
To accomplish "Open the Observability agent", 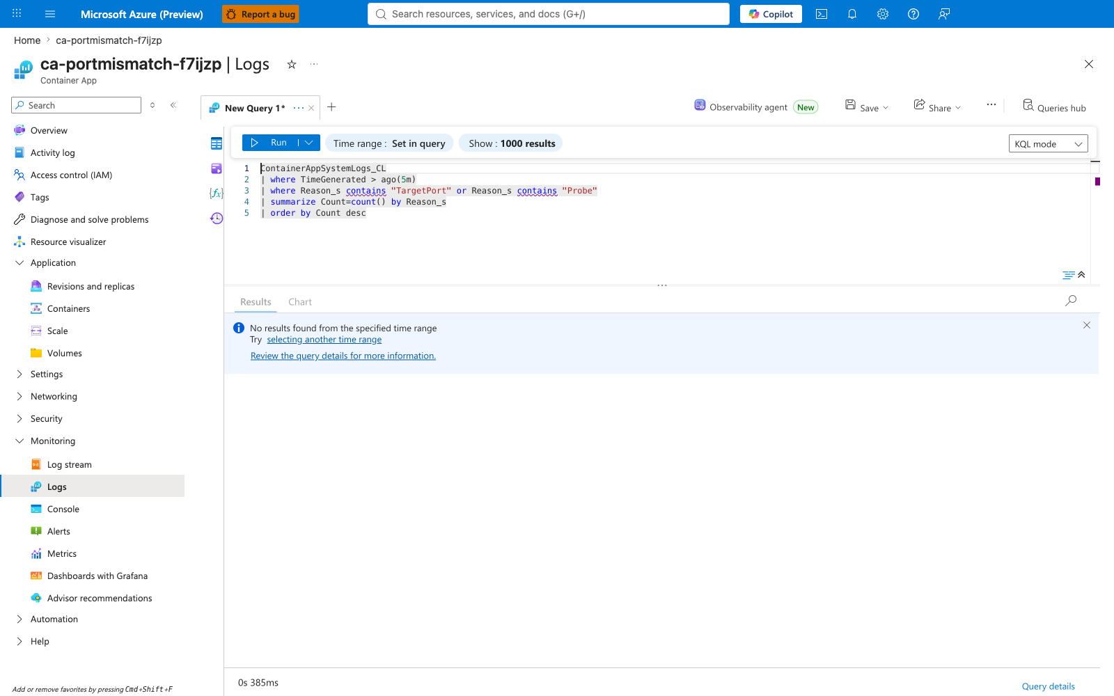I will point(755,106).
